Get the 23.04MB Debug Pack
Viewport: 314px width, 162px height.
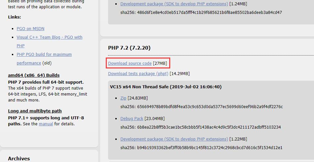pos(132,119)
